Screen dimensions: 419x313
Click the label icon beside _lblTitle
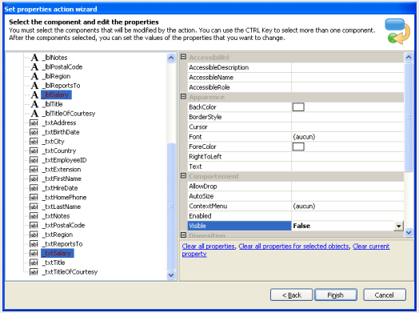34,104
